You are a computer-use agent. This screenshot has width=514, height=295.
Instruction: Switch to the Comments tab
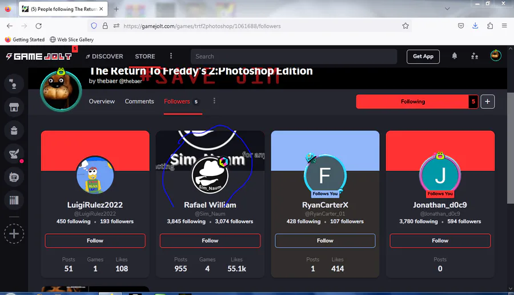pos(139,101)
